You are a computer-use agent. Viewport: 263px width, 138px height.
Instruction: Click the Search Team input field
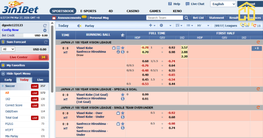pyautogui.click(x=165, y=18)
